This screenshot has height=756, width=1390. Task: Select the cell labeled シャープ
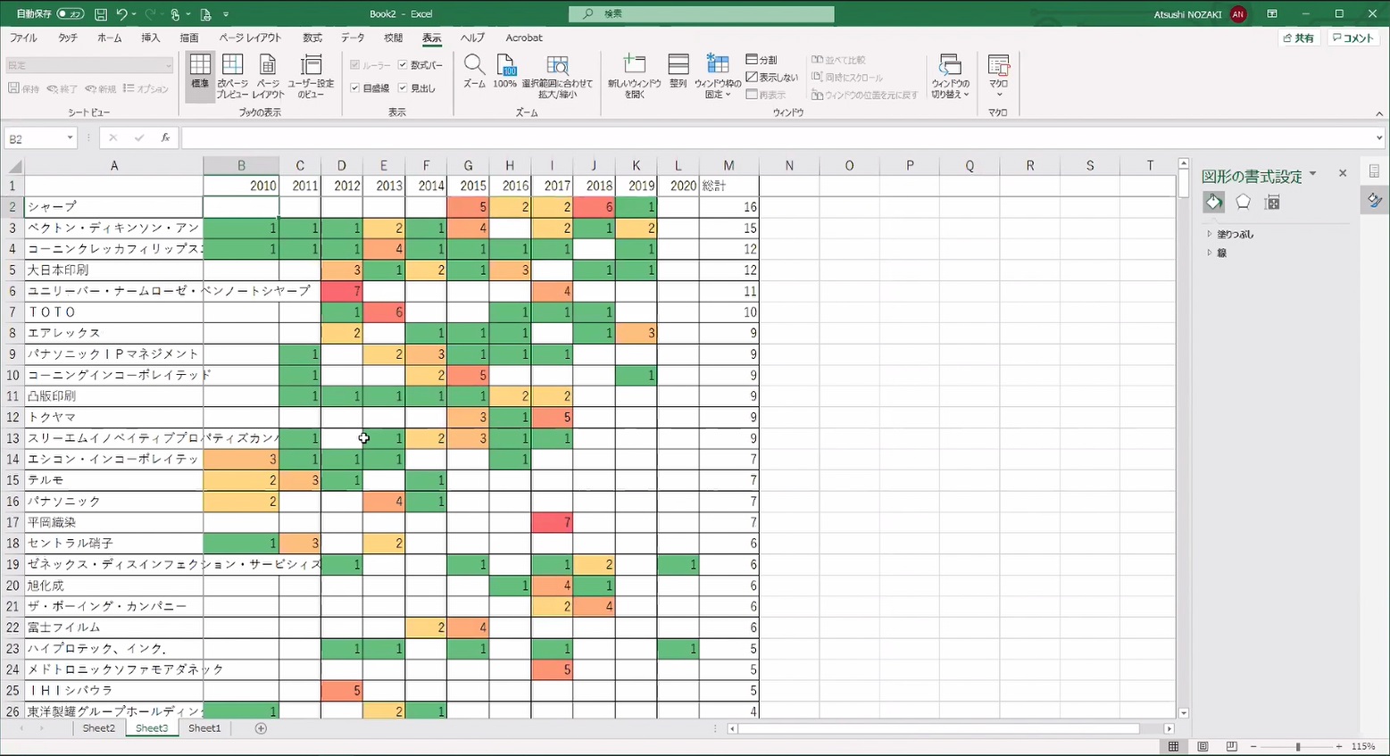tap(113, 206)
